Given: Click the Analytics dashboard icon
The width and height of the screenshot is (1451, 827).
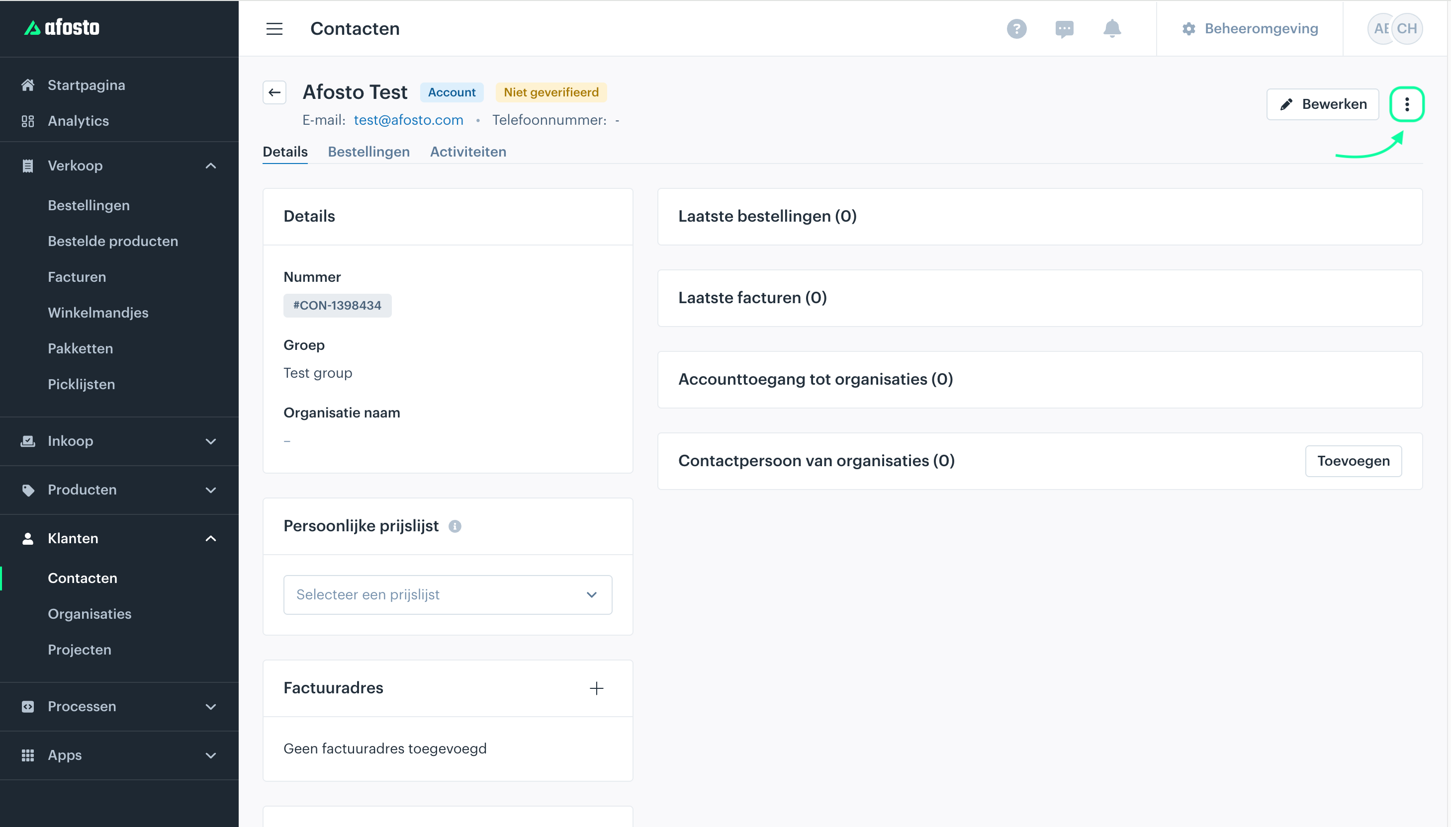Looking at the screenshot, I should click(x=28, y=121).
